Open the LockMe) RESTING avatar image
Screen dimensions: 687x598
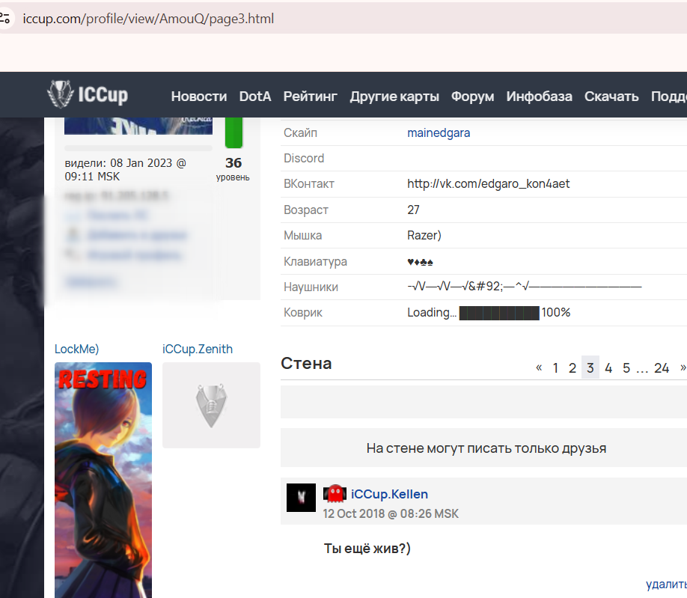click(103, 480)
